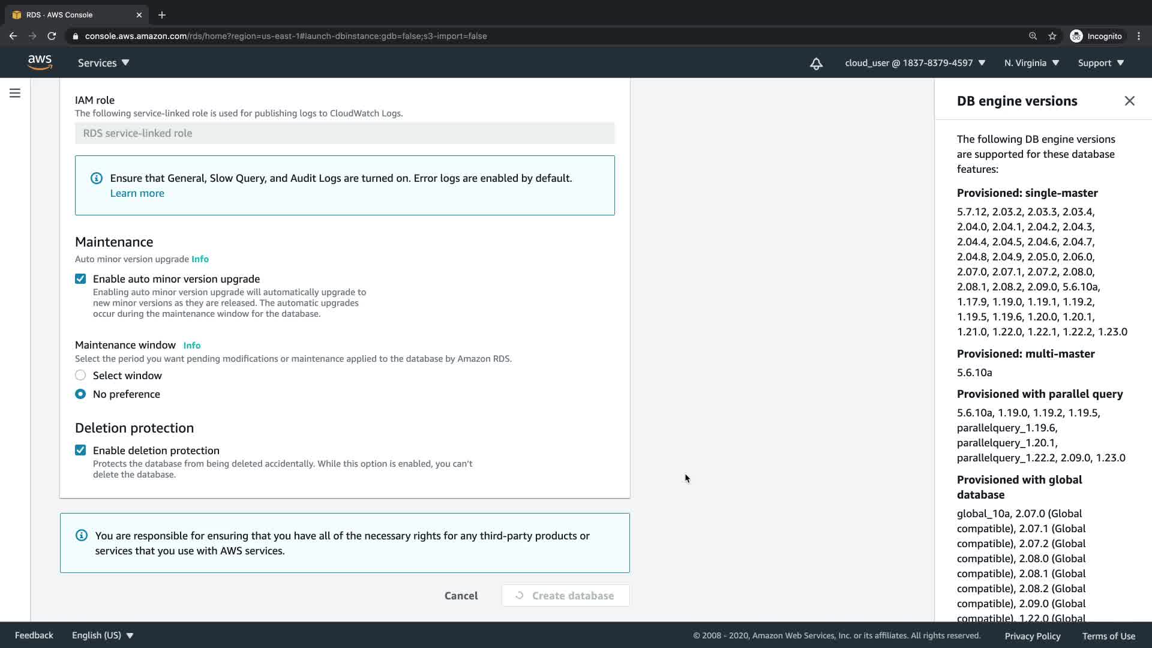Follow the Learn more link
The image size is (1152, 648).
point(137,193)
